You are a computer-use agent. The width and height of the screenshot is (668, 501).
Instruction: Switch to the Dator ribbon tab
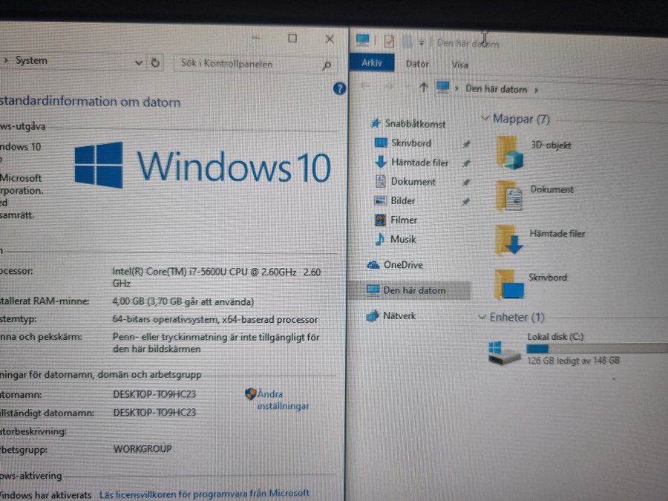[417, 64]
